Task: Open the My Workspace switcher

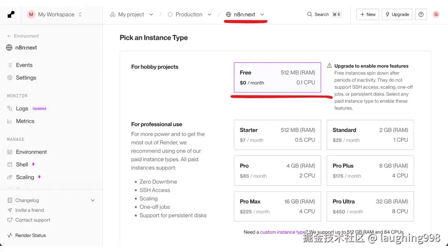Action: (55, 14)
